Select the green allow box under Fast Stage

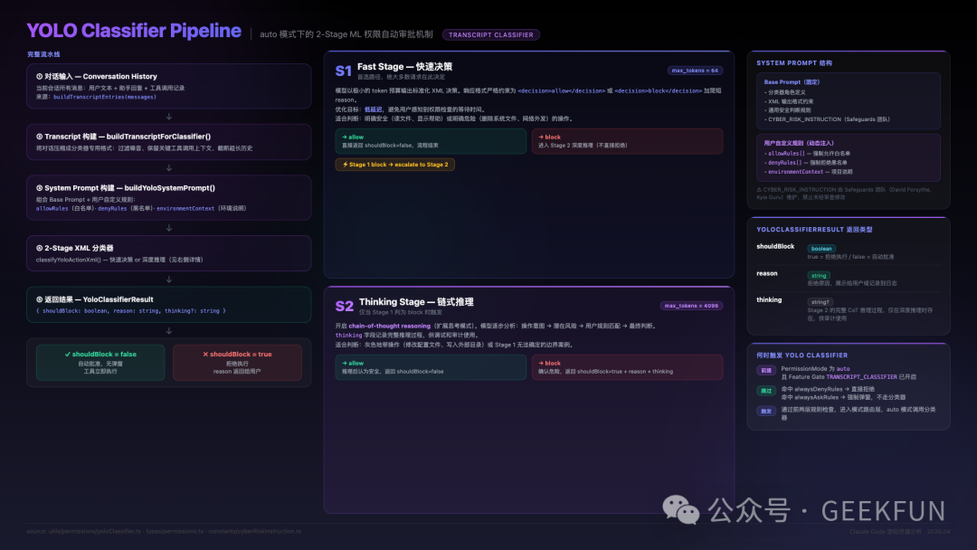[x=431, y=141]
